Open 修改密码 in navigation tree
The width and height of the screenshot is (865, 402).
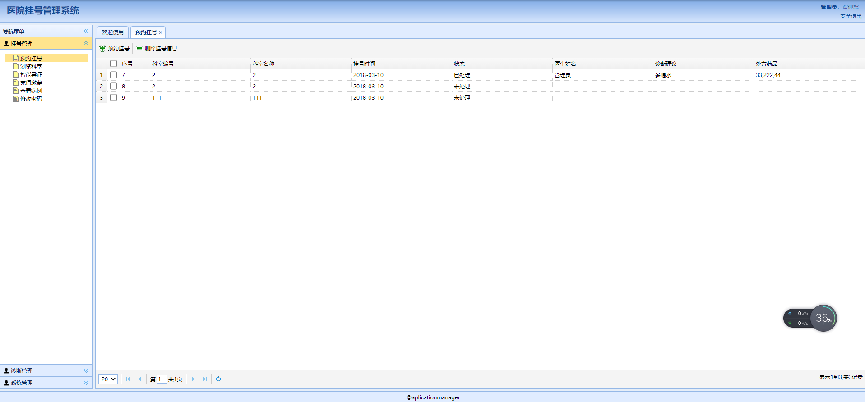[x=31, y=99]
